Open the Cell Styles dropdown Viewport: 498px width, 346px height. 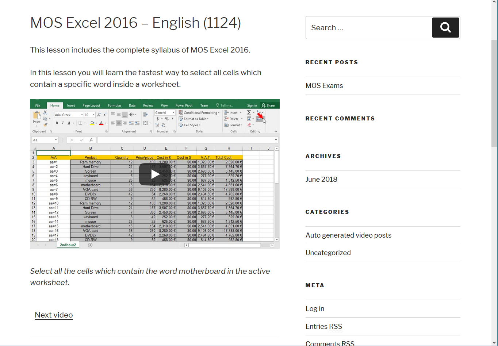189,125
